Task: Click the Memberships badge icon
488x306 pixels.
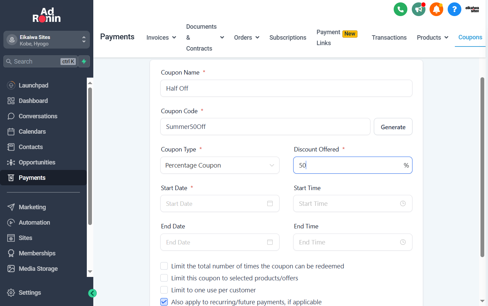Action: pyautogui.click(x=11, y=253)
